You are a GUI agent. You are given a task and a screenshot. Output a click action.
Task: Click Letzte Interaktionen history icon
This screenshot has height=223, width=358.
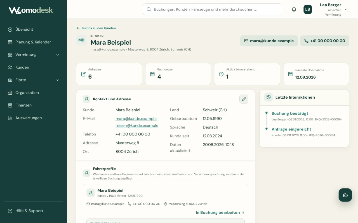(x=268, y=97)
